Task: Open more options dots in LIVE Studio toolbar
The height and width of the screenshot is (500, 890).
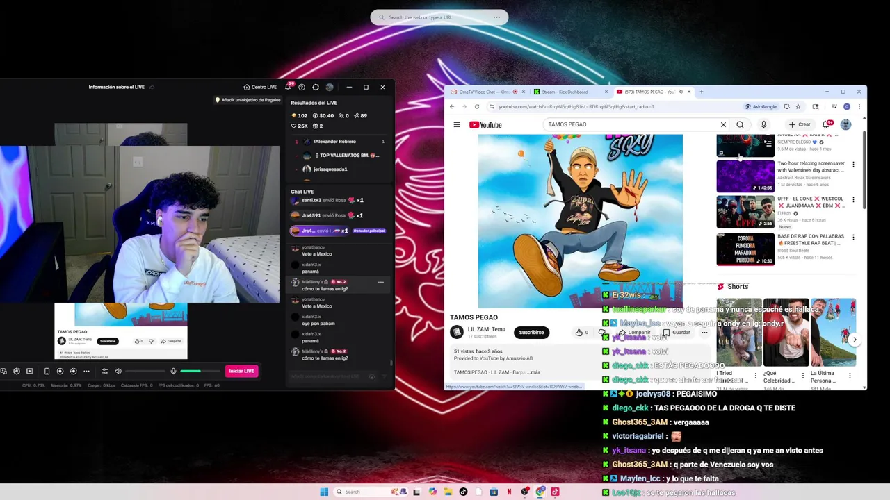Action: point(87,371)
